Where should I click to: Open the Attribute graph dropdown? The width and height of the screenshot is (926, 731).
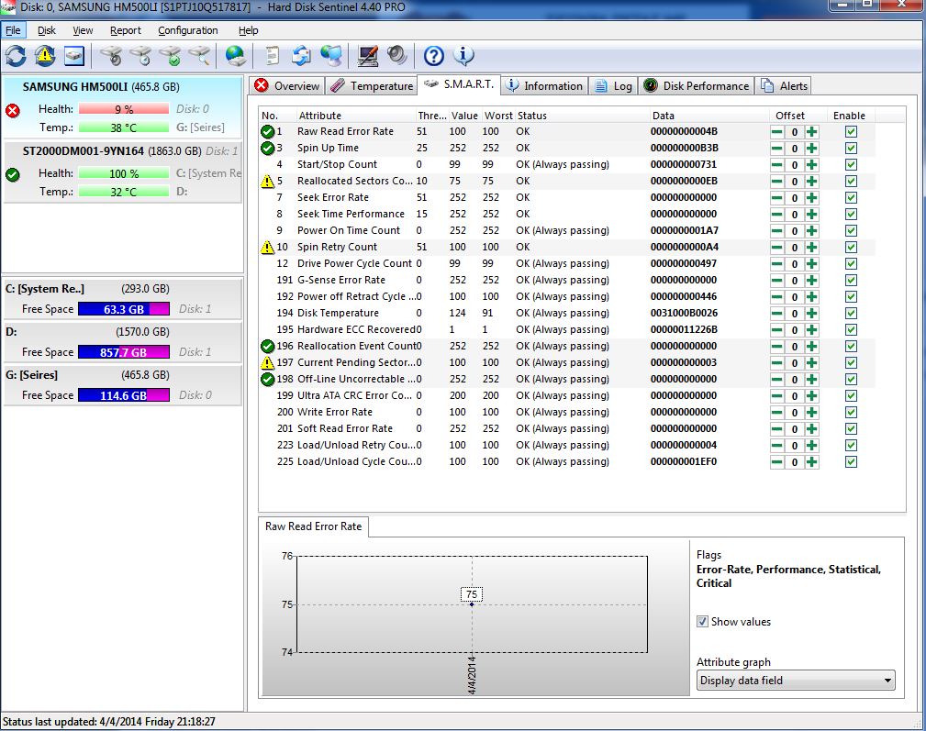click(x=796, y=681)
